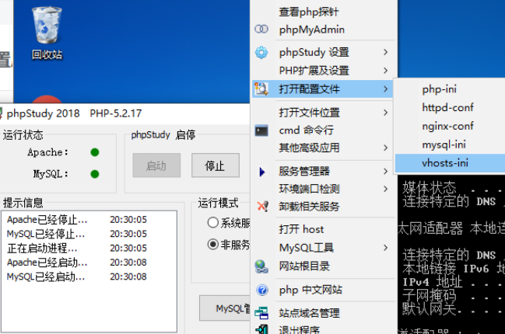505x334 pixels.
Task: Expand the 其他高级应用 submenu arrow
Action: [x=385, y=148]
